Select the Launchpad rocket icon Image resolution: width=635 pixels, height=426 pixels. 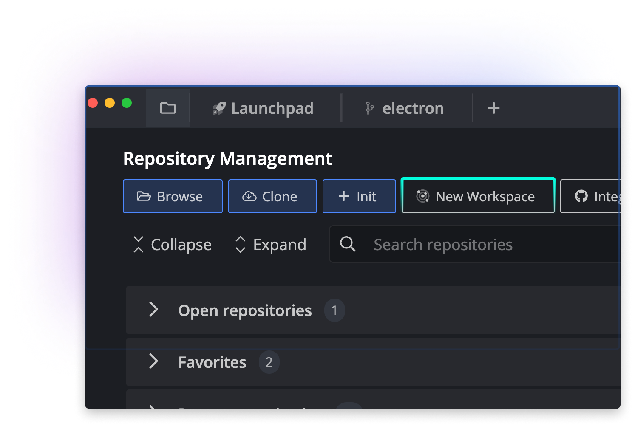click(x=219, y=108)
